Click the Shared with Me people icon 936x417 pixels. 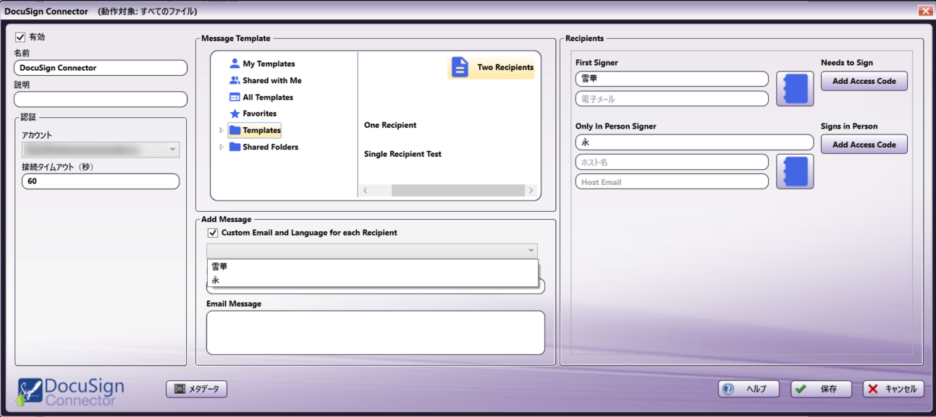pos(235,80)
